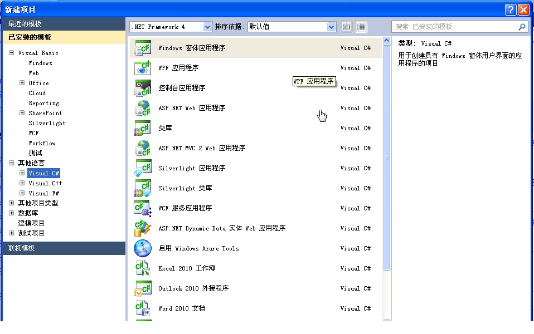Choose the Outlook 2010 外接程序 icon
534x334 pixels.
click(x=142, y=288)
